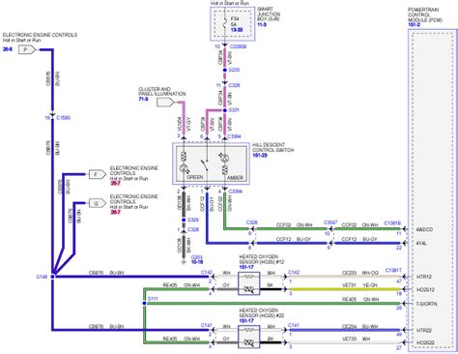
Task: Click the HTR12 pin label
Action: [424, 277]
